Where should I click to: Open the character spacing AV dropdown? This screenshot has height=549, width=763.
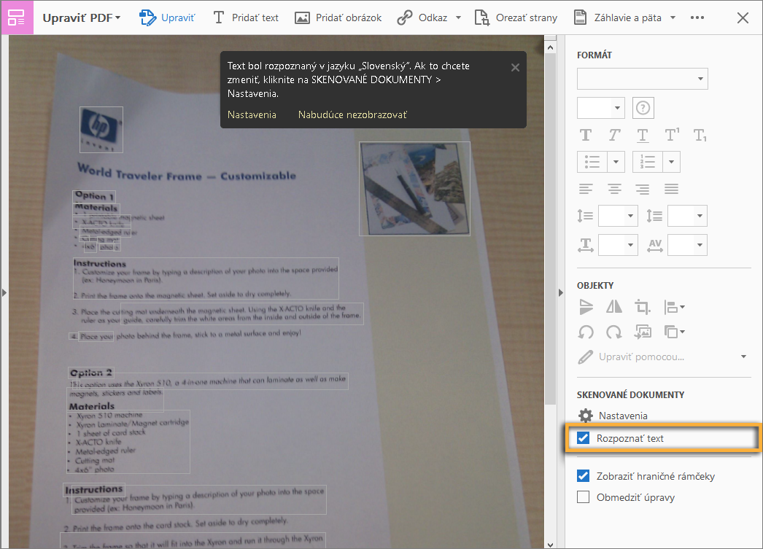click(x=687, y=245)
